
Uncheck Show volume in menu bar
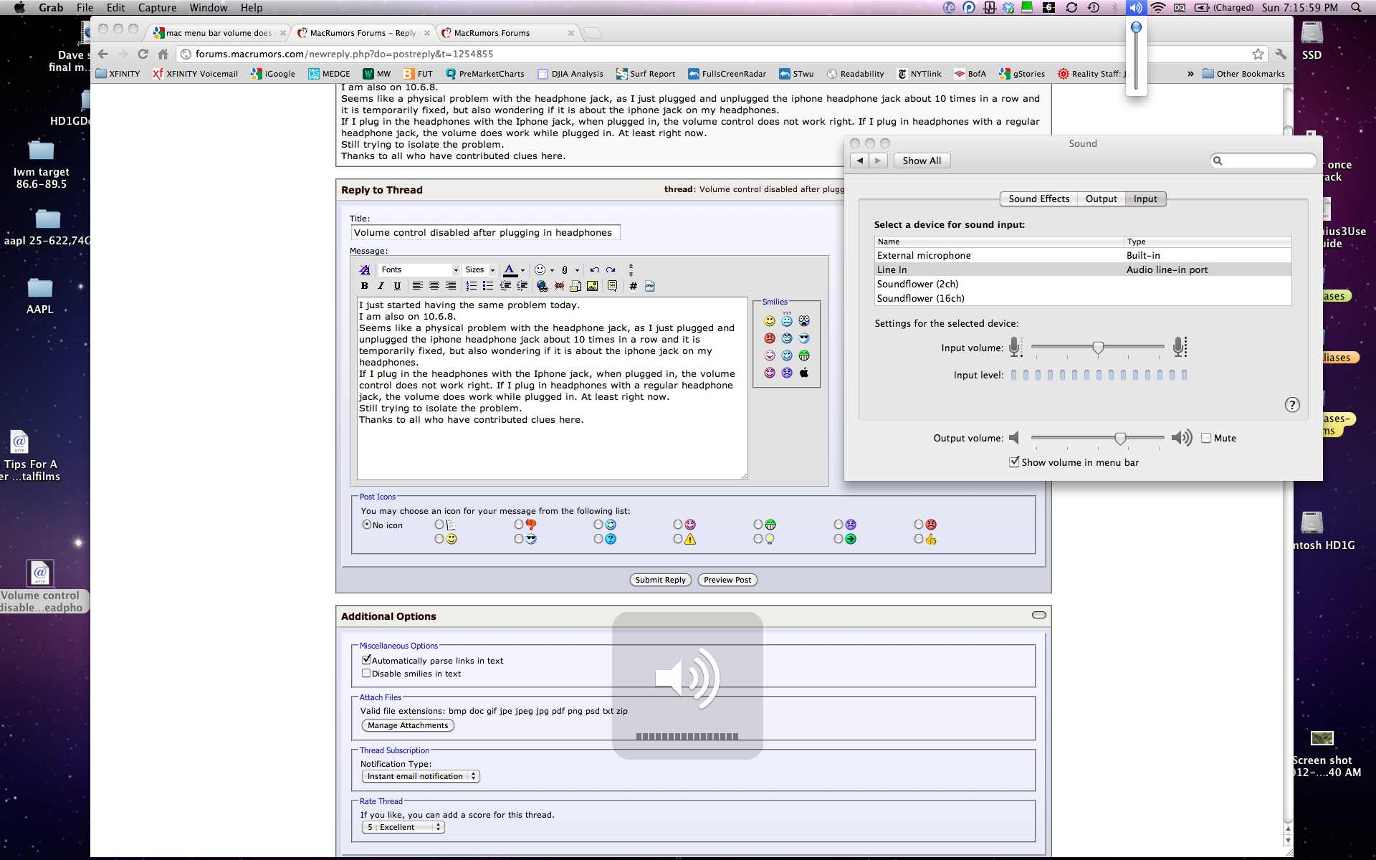pyautogui.click(x=1014, y=462)
